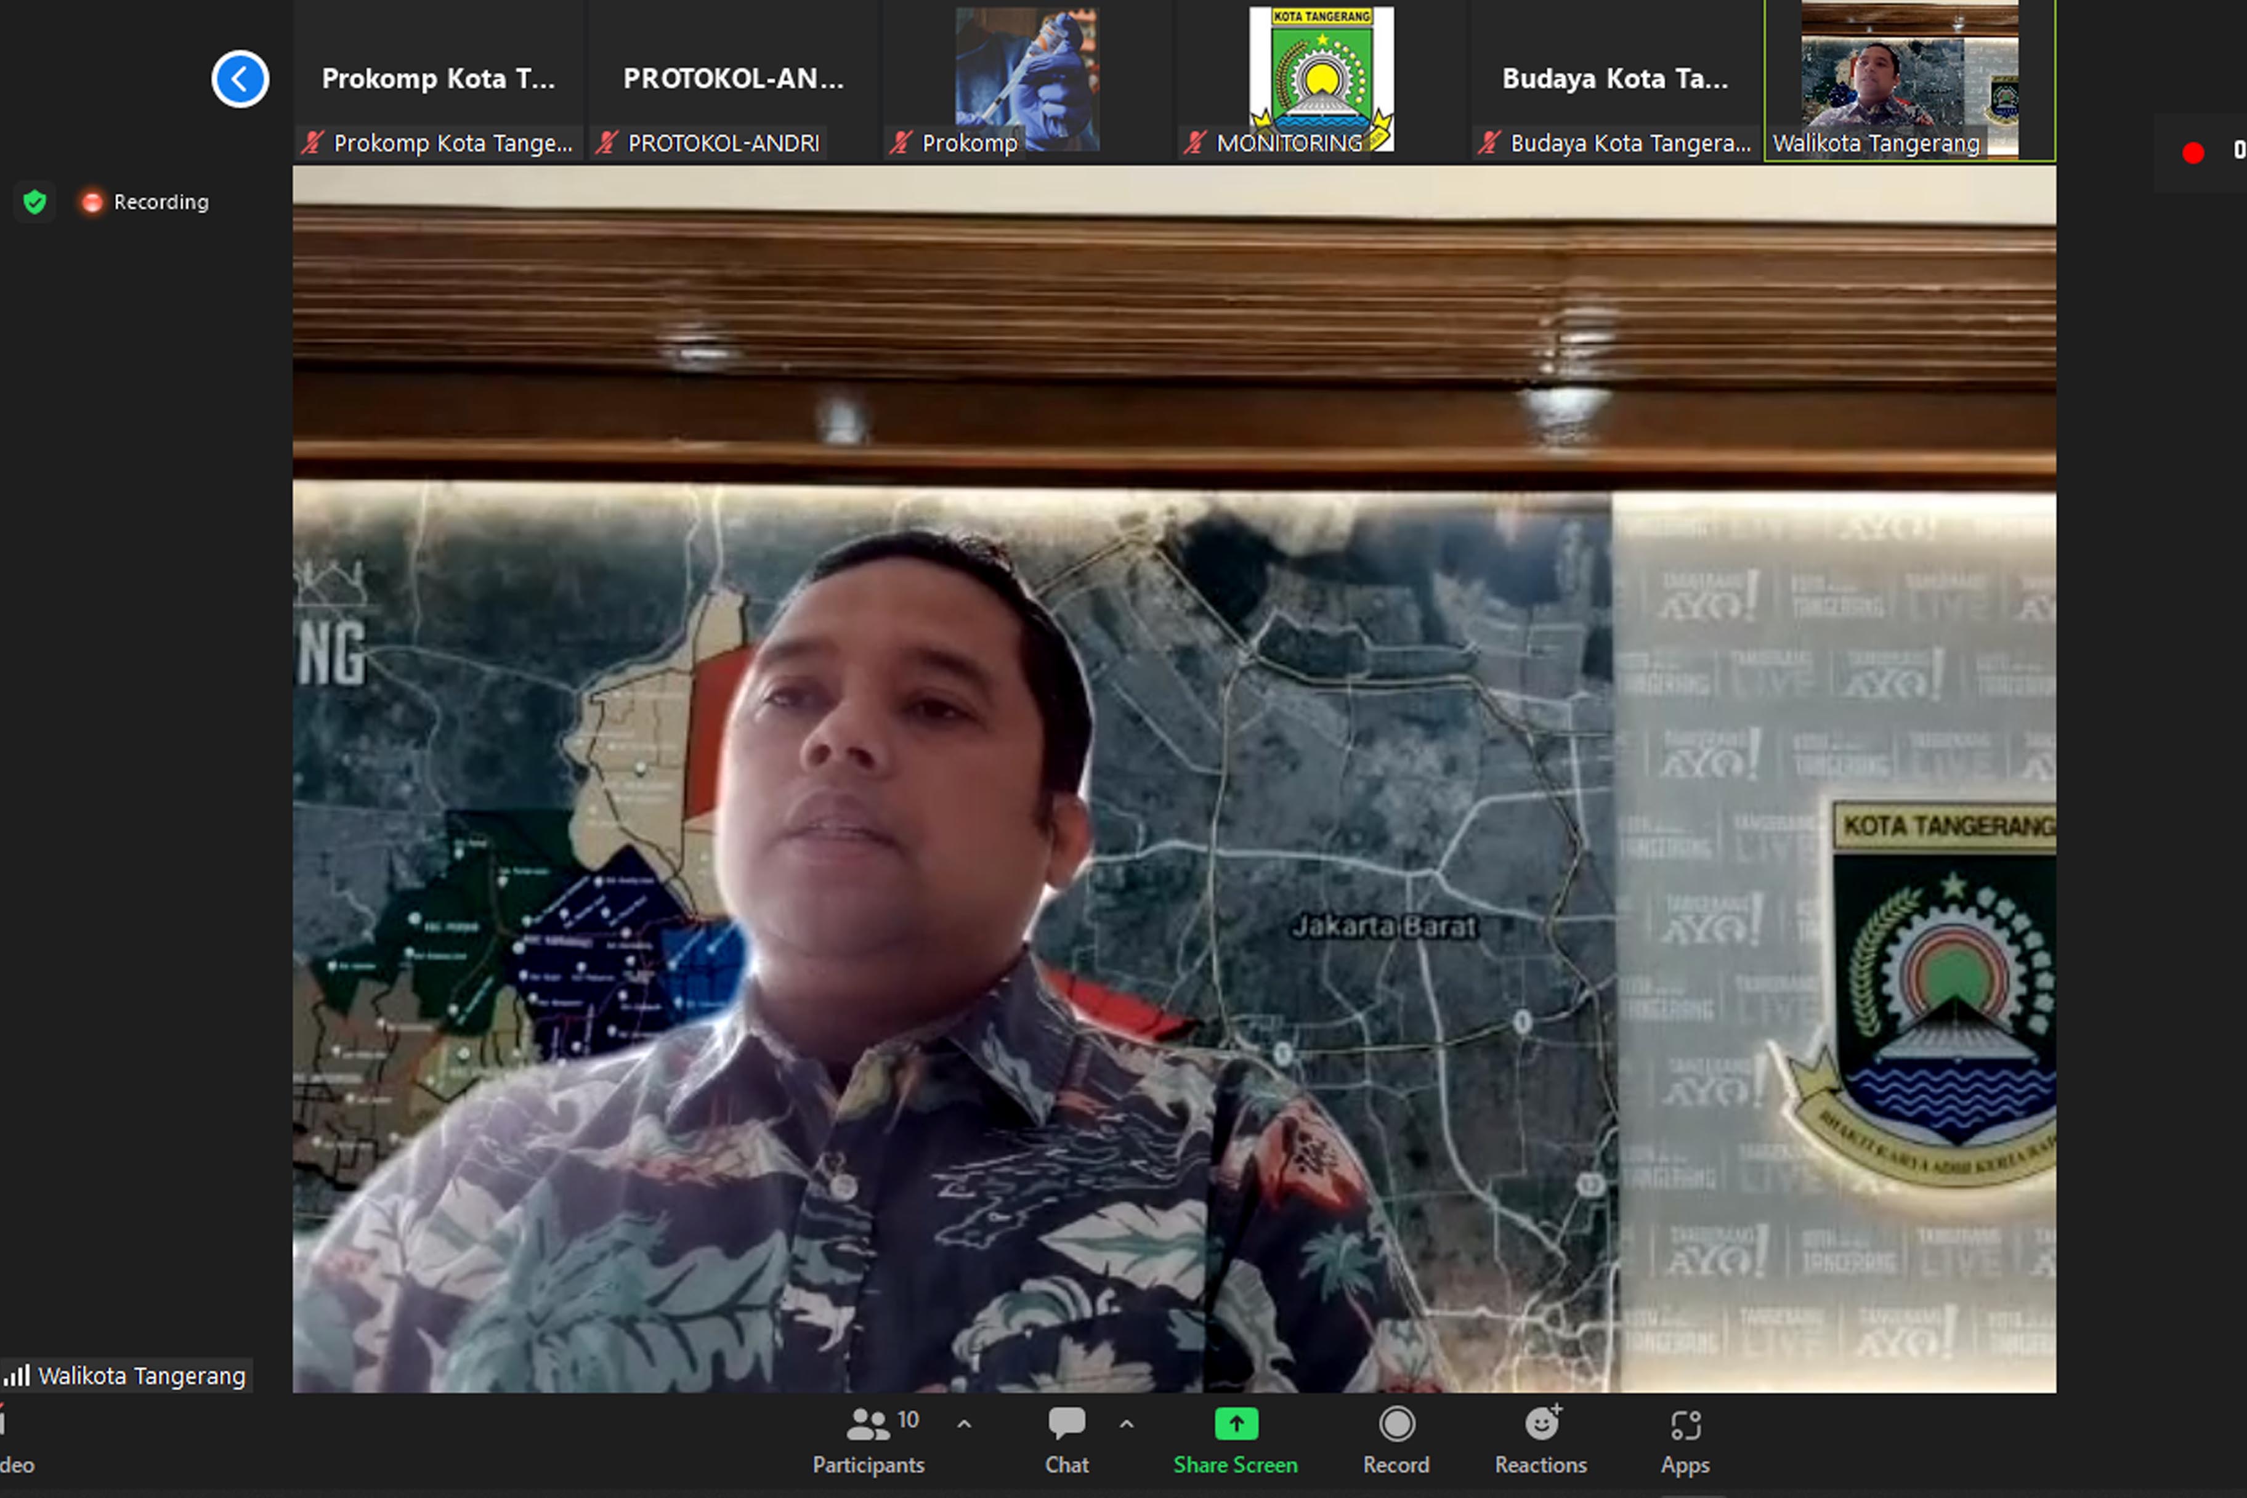Screen dimensions: 2247x1498
Task: Open the Chat bubble icon
Action: point(1066,1423)
